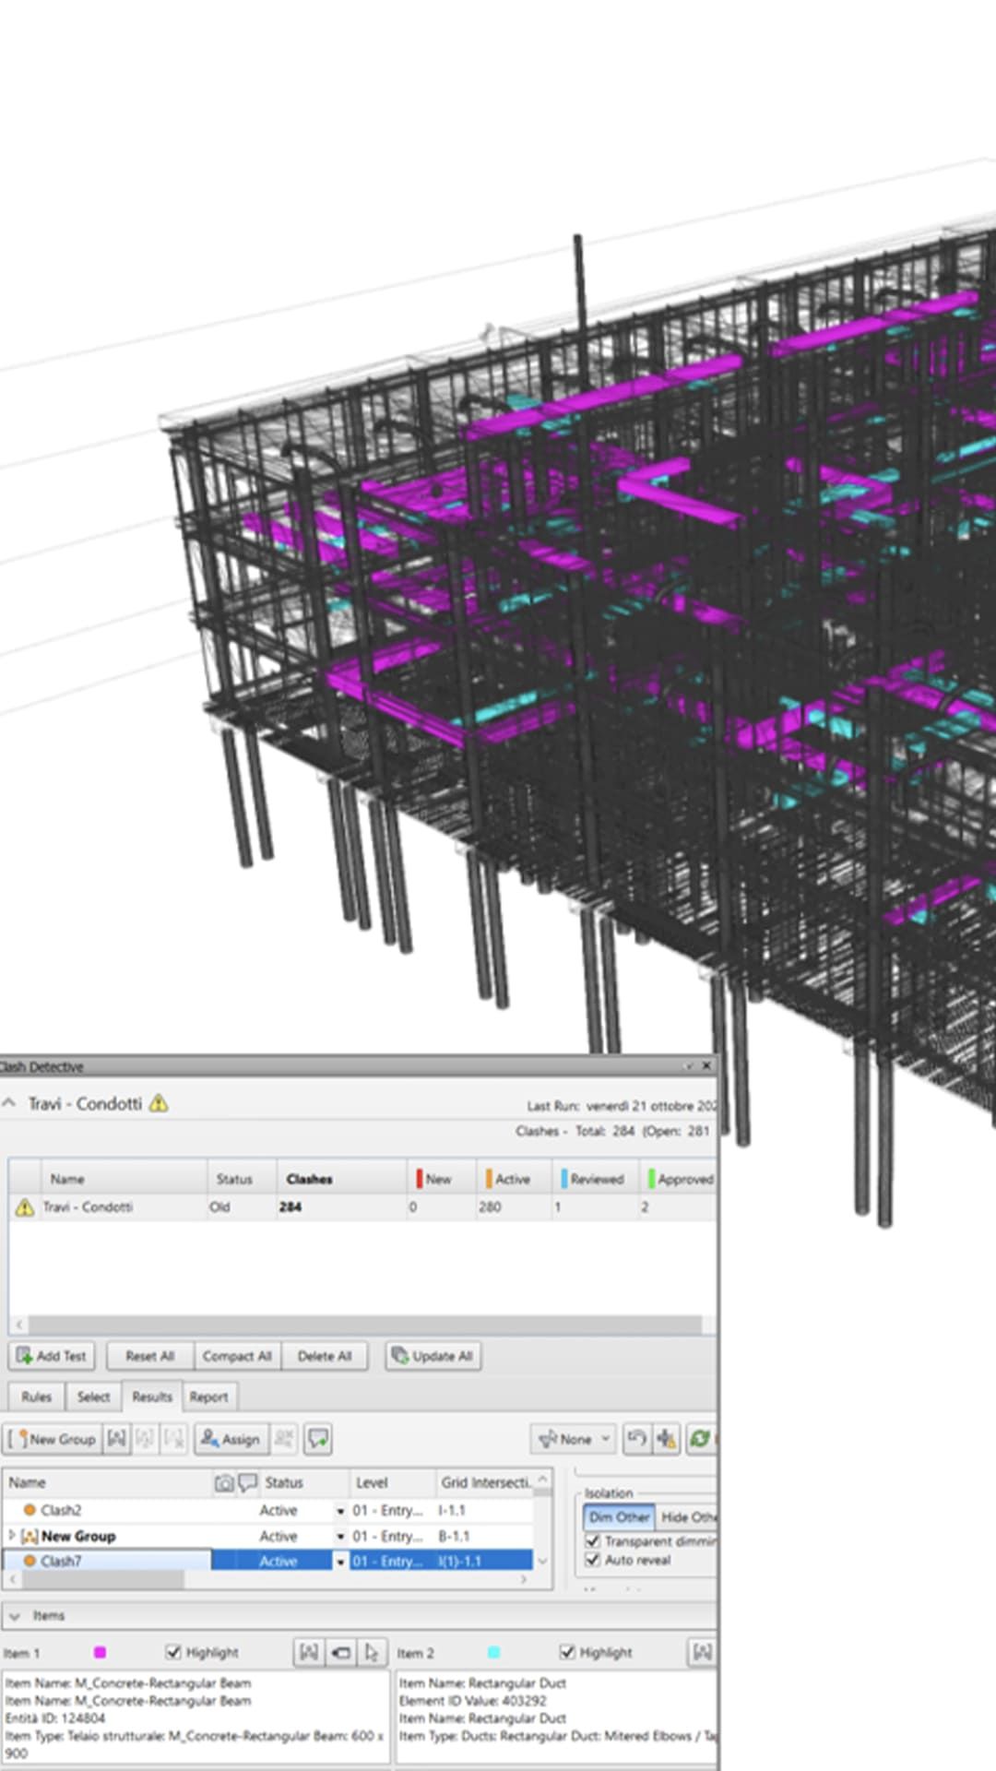
Task: Open the Report tab
Action: (208, 1397)
